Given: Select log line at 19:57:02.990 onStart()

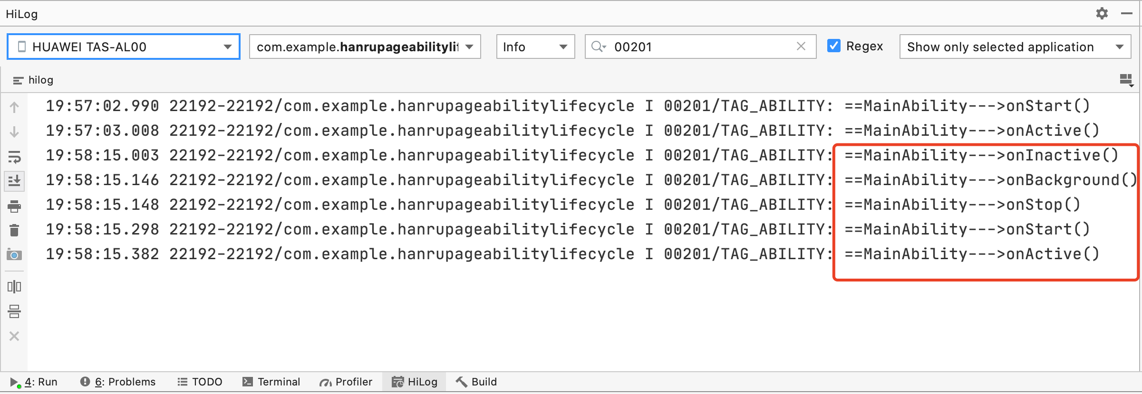Looking at the screenshot, I should click(568, 106).
